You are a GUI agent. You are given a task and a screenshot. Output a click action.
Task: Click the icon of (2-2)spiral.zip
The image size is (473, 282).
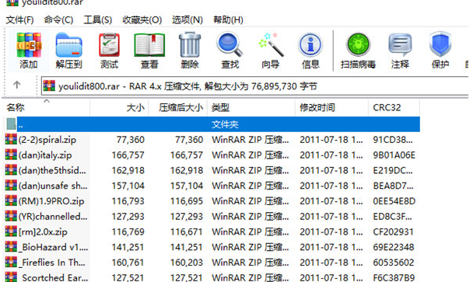(x=11, y=139)
